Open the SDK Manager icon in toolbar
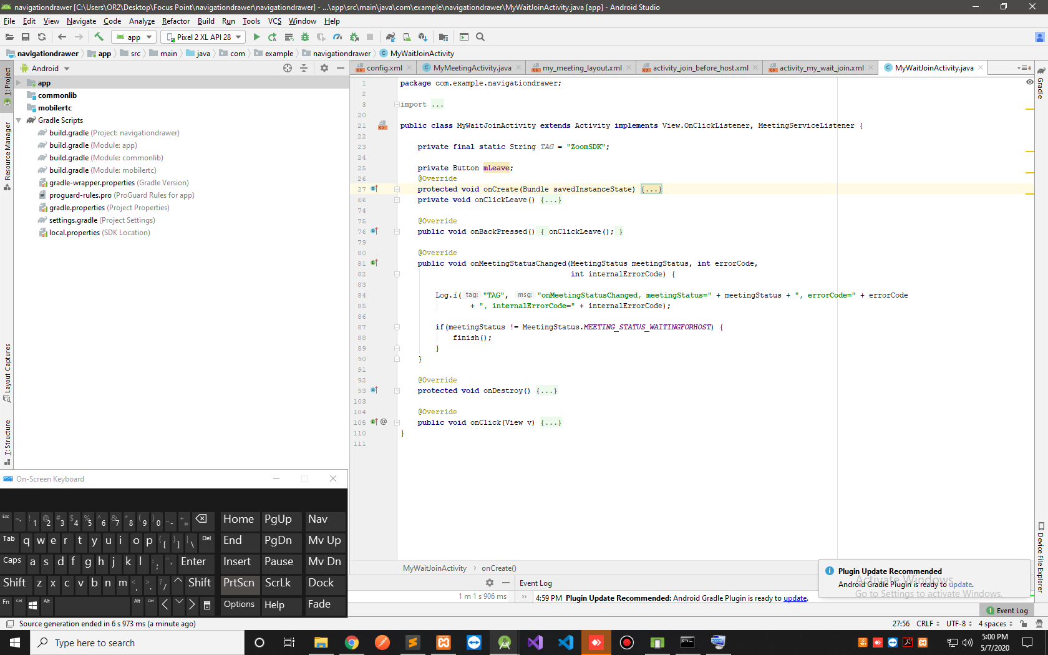Image resolution: width=1048 pixels, height=655 pixels. click(x=423, y=37)
